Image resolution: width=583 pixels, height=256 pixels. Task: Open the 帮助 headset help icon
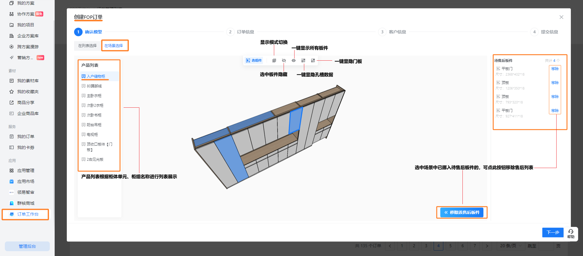(x=571, y=233)
